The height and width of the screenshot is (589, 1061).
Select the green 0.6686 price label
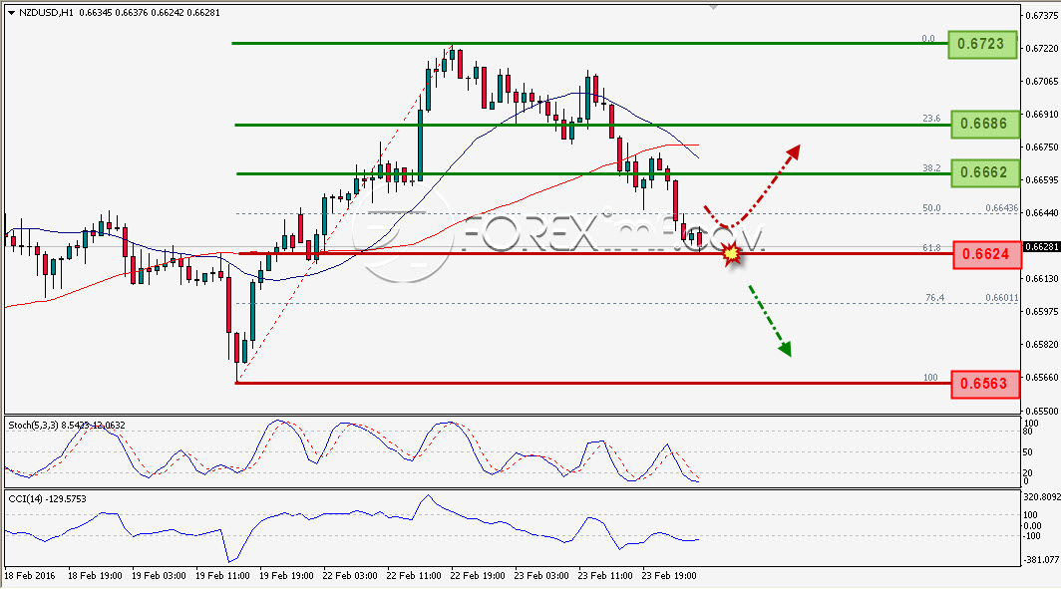984,125
